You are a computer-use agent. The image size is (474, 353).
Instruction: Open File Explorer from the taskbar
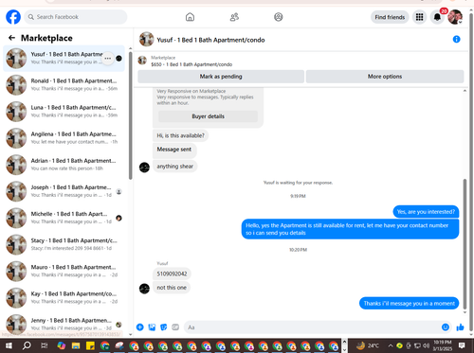tap(76, 345)
